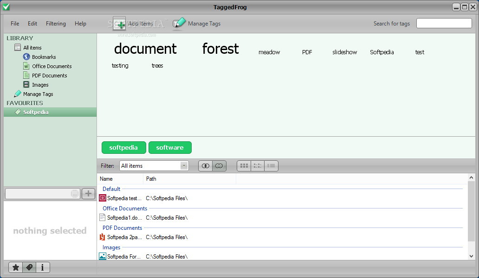Switch to small icons view
Viewport: 479px width, 278px height.
[x=258, y=166]
